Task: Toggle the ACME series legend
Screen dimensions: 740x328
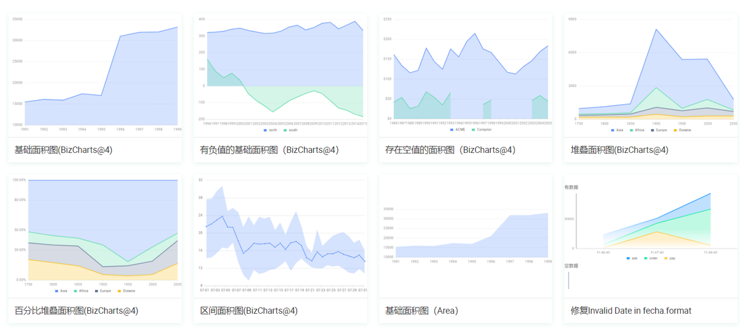Action: pos(458,130)
